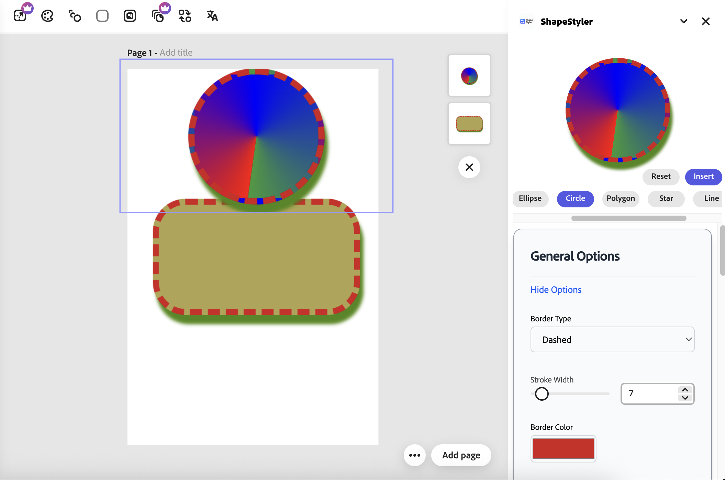This screenshot has height=480, width=725.
Task: Switch to the Ellipse shape tab
Action: (x=530, y=198)
